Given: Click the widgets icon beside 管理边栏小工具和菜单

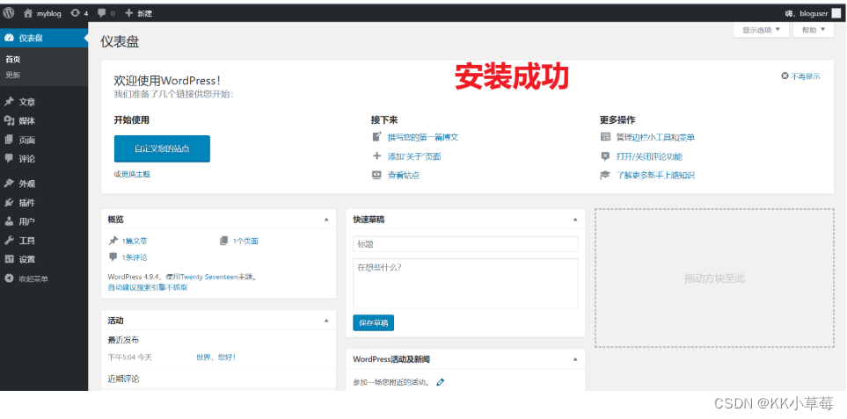Looking at the screenshot, I should 605,137.
